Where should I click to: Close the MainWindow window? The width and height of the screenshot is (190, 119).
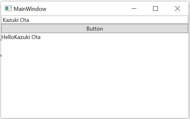point(177,8)
